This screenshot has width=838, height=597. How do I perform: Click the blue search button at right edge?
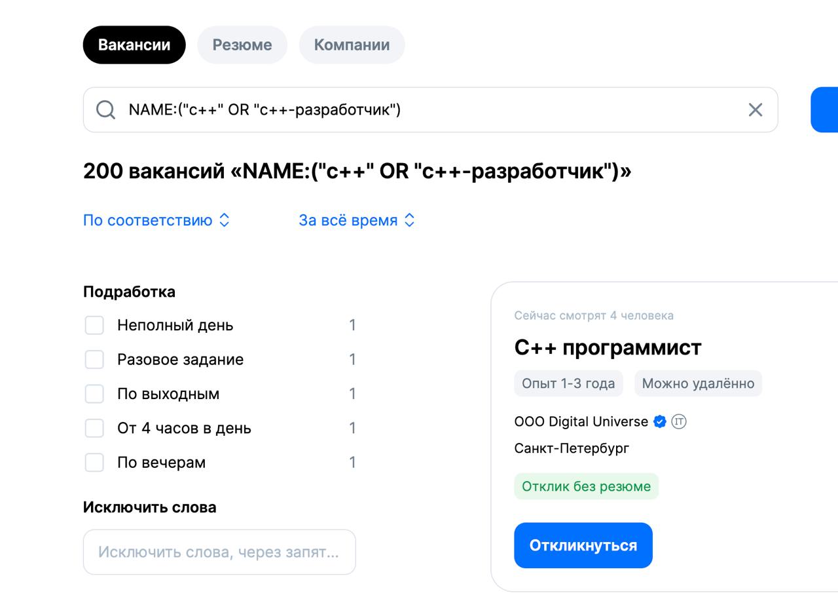(x=824, y=109)
